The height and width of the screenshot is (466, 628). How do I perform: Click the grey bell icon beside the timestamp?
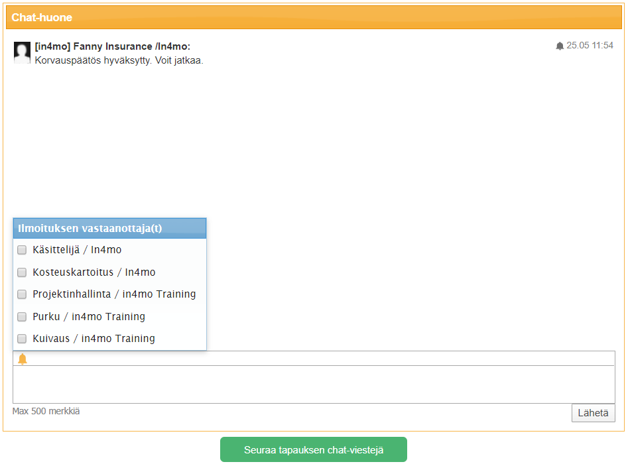click(x=560, y=46)
